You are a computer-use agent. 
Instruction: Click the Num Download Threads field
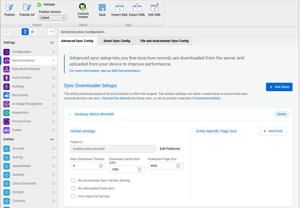click(88, 166)
